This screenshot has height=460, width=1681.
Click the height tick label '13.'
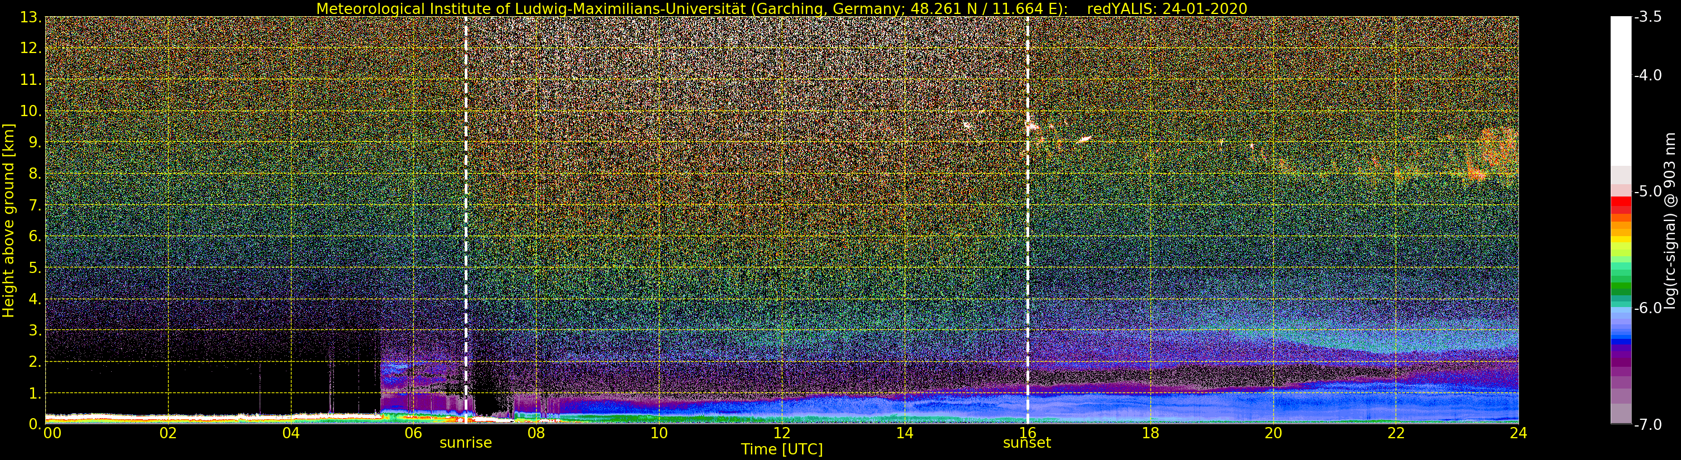coord(31,18)
